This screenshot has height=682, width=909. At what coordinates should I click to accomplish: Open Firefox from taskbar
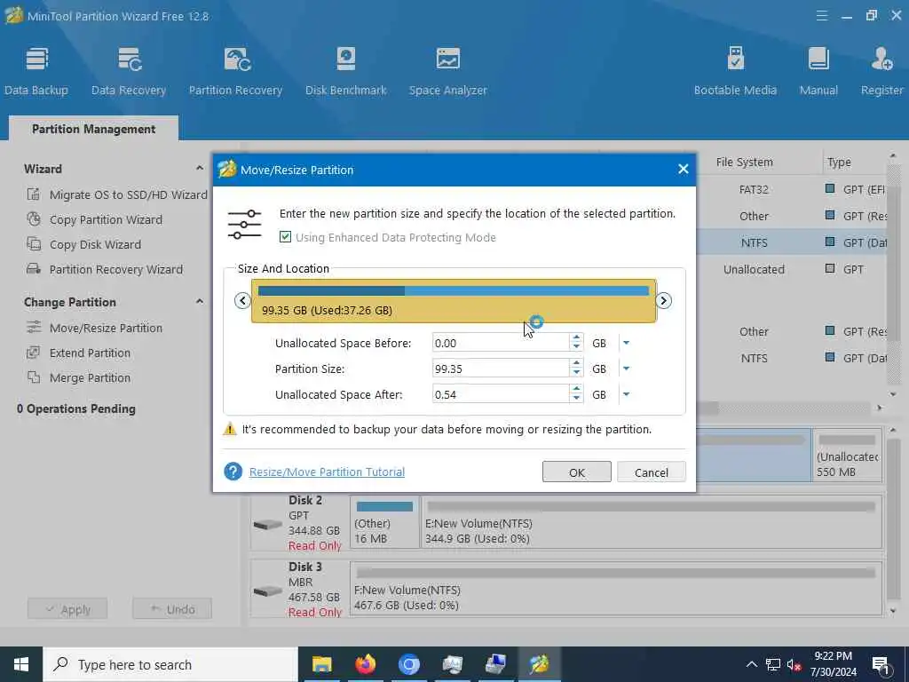point(365,664)
